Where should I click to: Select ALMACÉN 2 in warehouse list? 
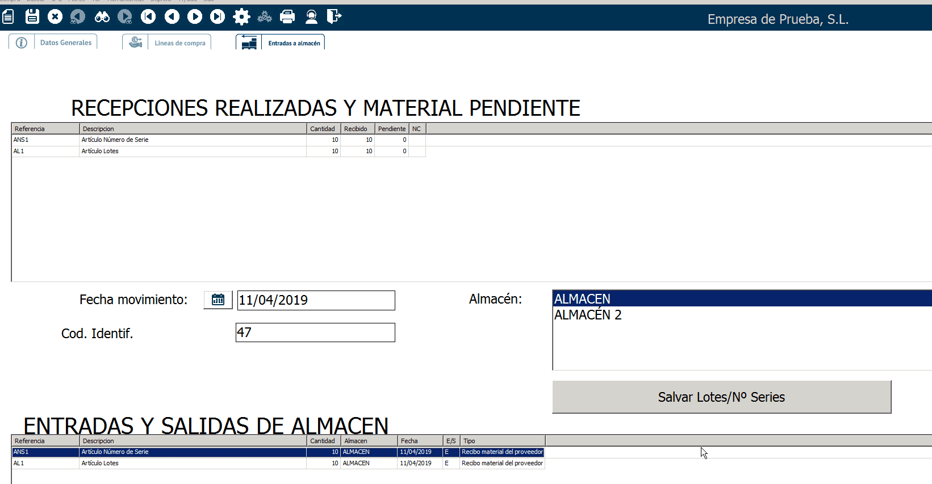coord(588,315)
